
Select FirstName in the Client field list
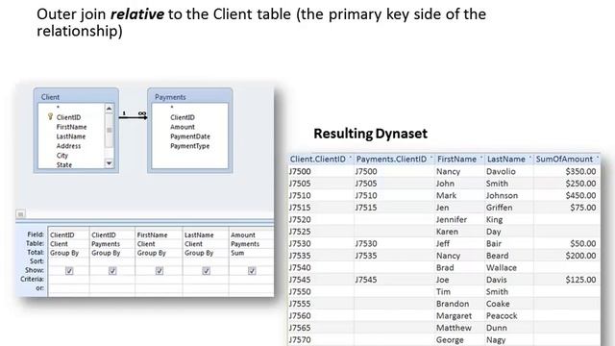71,127
